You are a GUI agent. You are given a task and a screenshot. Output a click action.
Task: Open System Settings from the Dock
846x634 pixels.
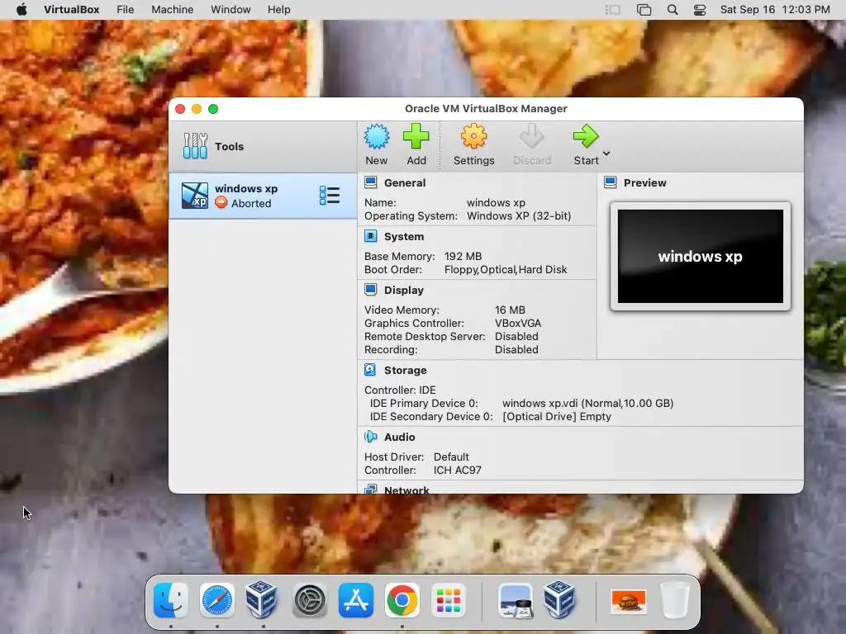309,600
